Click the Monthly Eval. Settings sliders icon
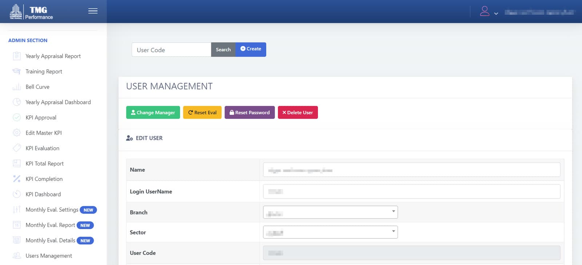This screenshot has height=265, width=582. click(17, 209)
